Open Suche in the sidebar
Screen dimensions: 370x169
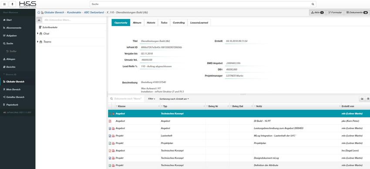click(8, 43)
